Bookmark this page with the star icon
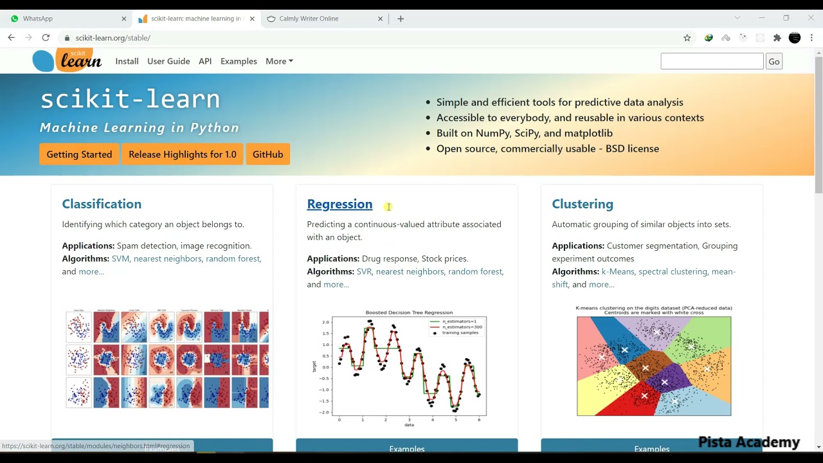This screenshot has width=823, height=463. pos(687,38)
